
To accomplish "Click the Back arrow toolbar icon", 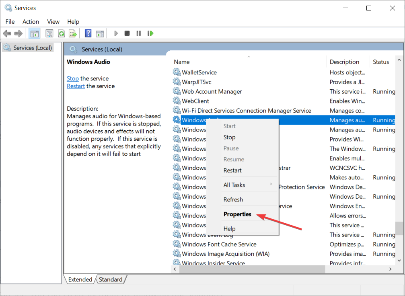I will click(x=7, y=33).
